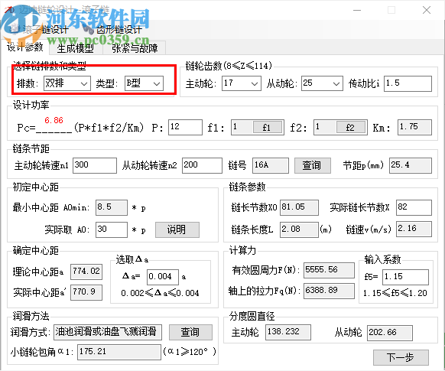
Task: Close the window
Action: (x=427, y=10)
